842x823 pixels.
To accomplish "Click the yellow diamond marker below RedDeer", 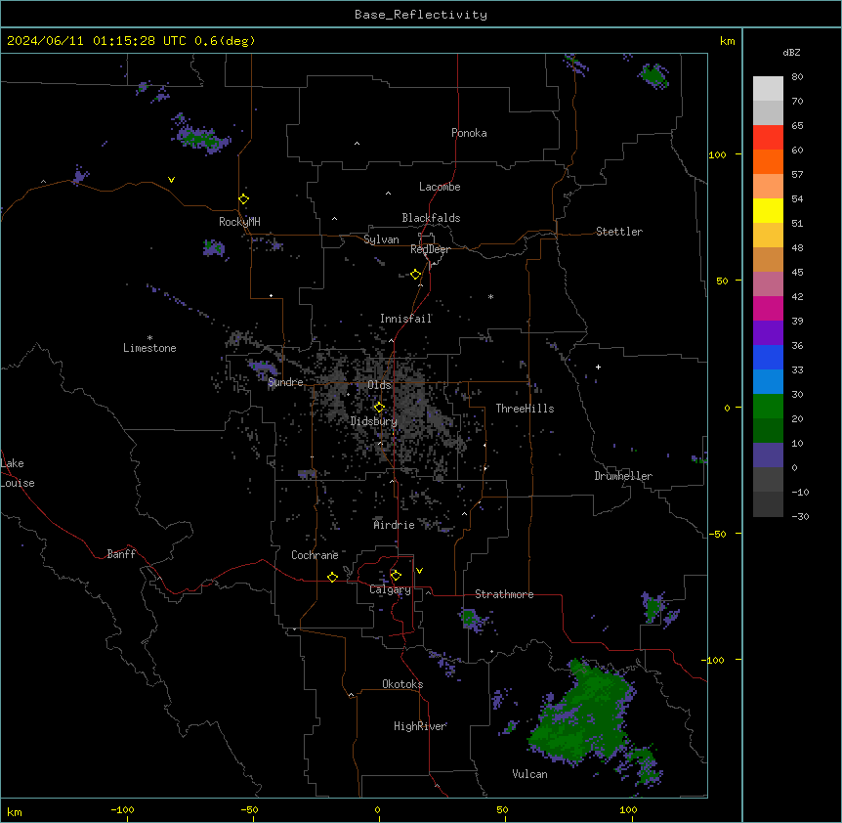I will click(415, 275).
